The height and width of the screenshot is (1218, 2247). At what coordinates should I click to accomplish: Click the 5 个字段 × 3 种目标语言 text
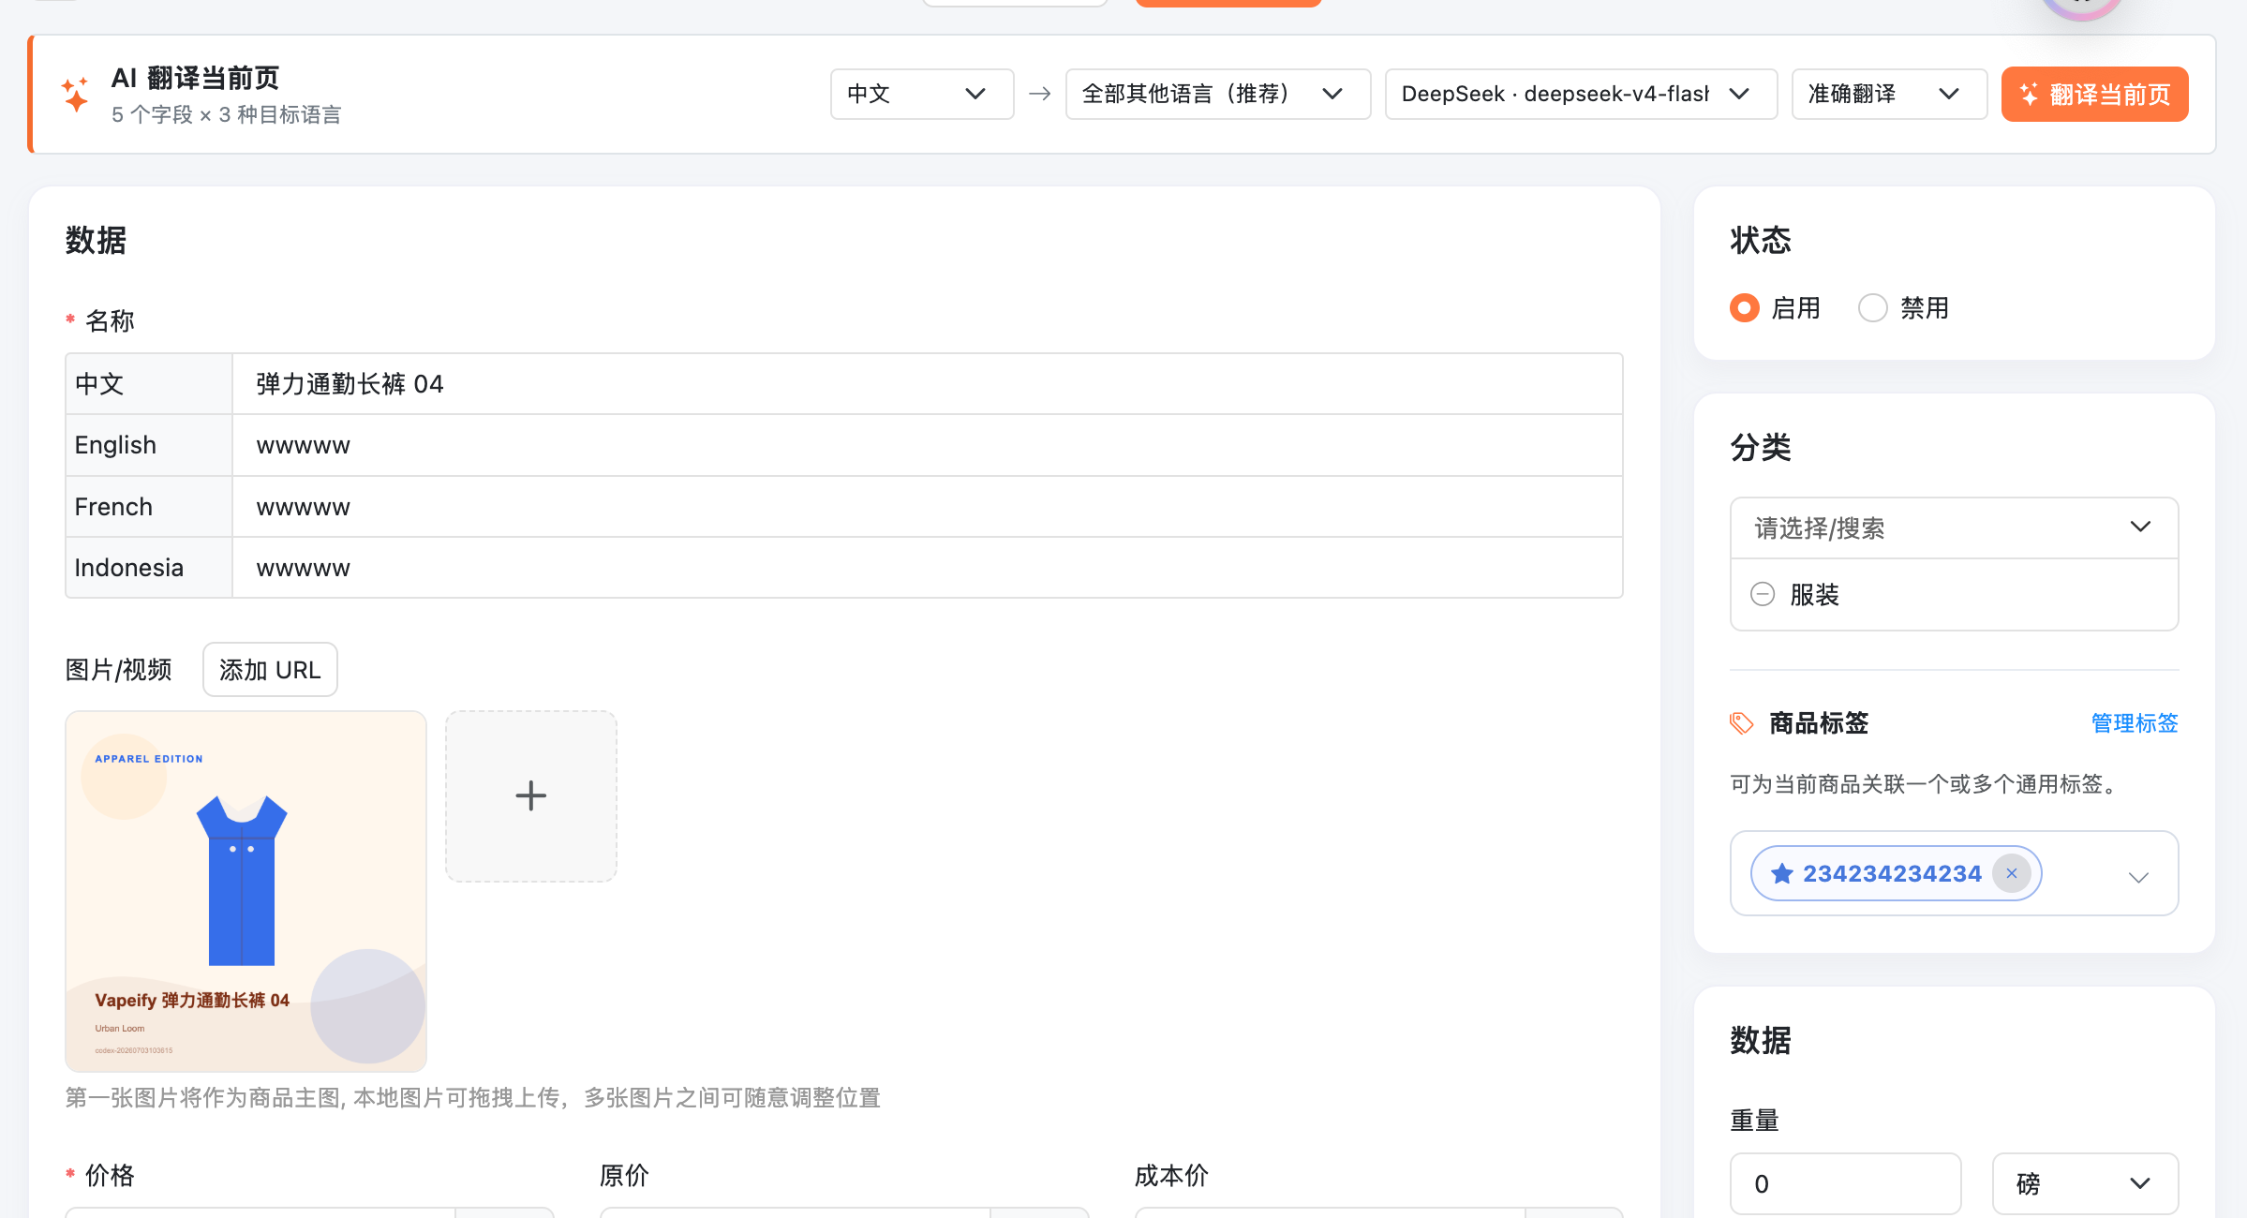[x=226, y=114]
